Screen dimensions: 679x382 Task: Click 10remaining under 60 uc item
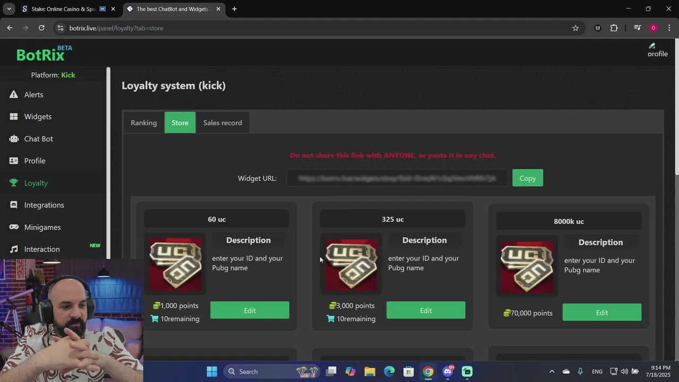click(175, 319)
